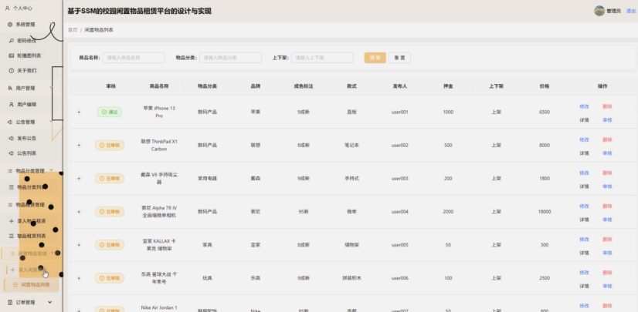Open 轮播图列表 in the sidebar
The image size is (638, 312).
26,55
